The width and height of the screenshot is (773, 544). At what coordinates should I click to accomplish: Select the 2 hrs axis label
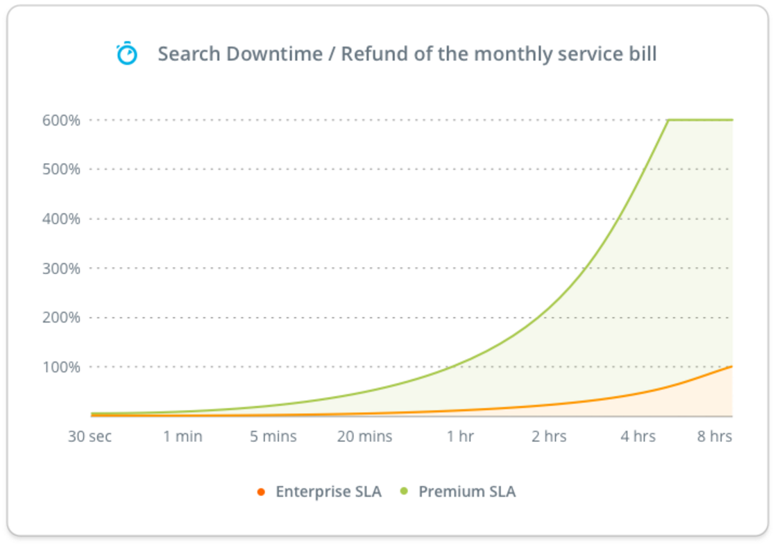click(x=549, y=436)
